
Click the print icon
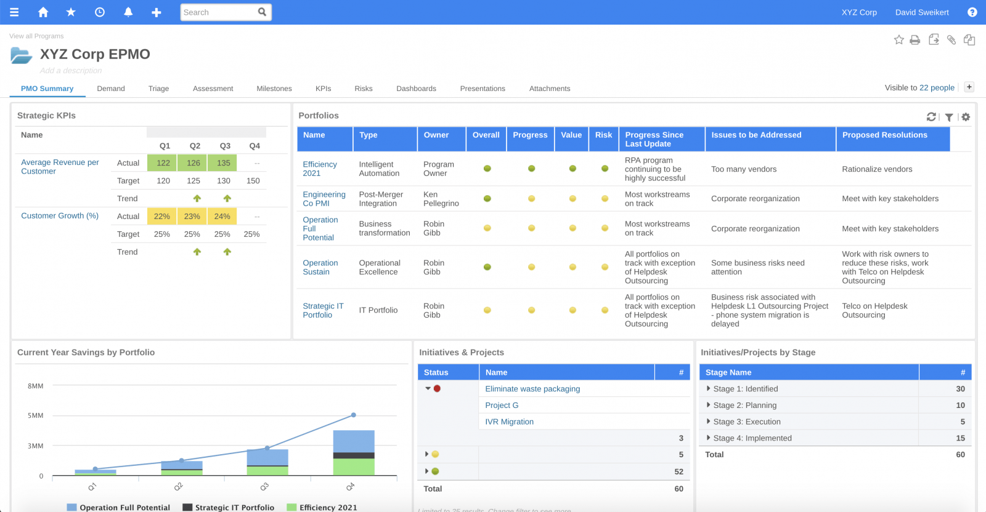pyautogui.click(x=915, y=40)
